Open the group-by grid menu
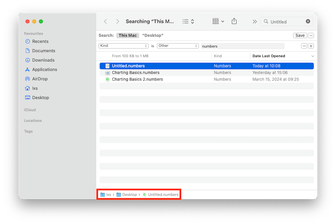Screen dimensions: 336x224 tap(218, 21)
